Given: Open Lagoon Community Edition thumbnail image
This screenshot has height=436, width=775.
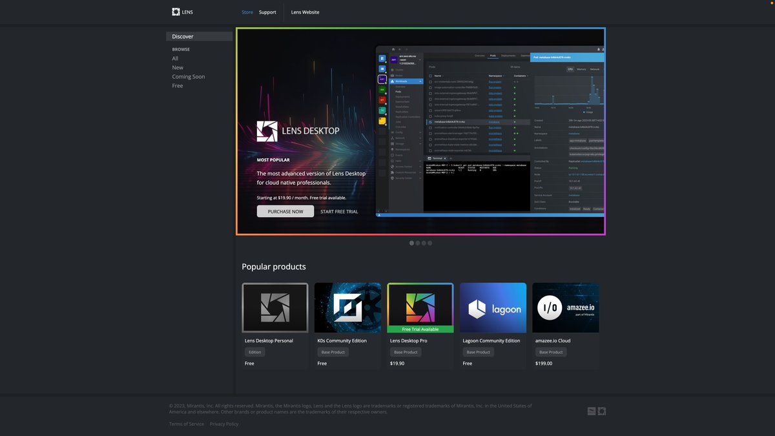Looking at the screenshot, I should [493, 308].
